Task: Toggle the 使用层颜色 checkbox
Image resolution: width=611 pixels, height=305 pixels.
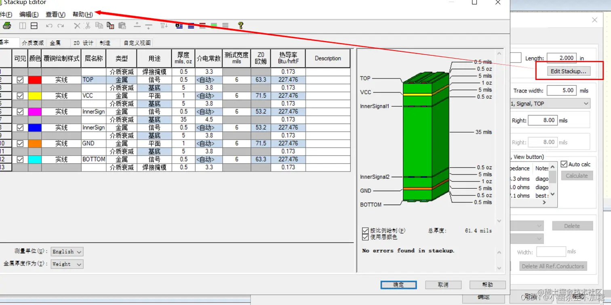Action: (366, 237)
